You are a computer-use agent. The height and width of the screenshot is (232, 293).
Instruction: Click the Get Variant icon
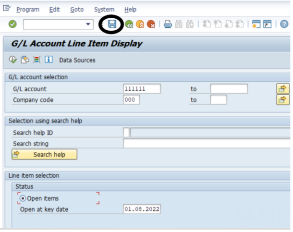[25, 60]
